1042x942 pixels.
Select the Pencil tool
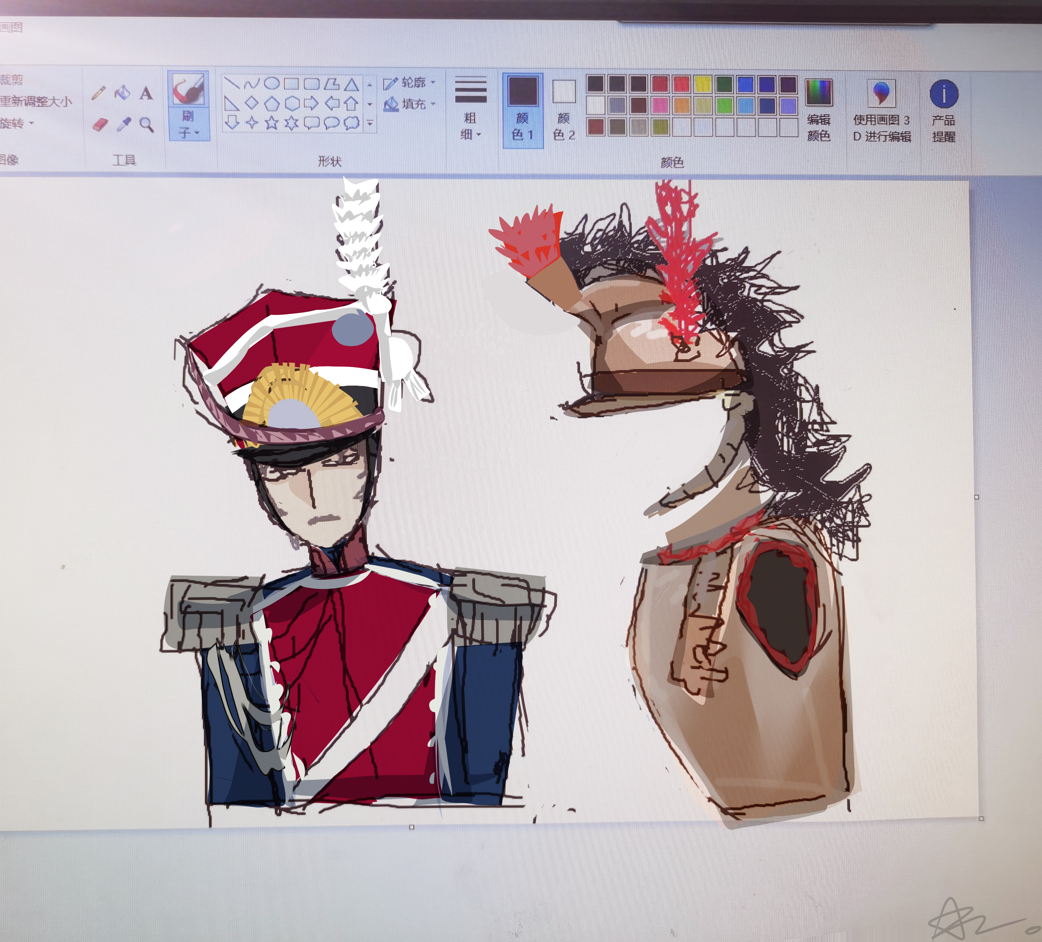point(99,93)
